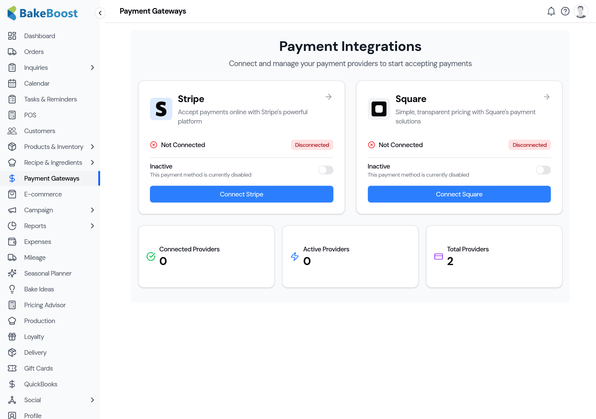This screenshot has width=596, height=419.
Task: Click Stripe's Disconnected status badge
Action: point(312,145)
